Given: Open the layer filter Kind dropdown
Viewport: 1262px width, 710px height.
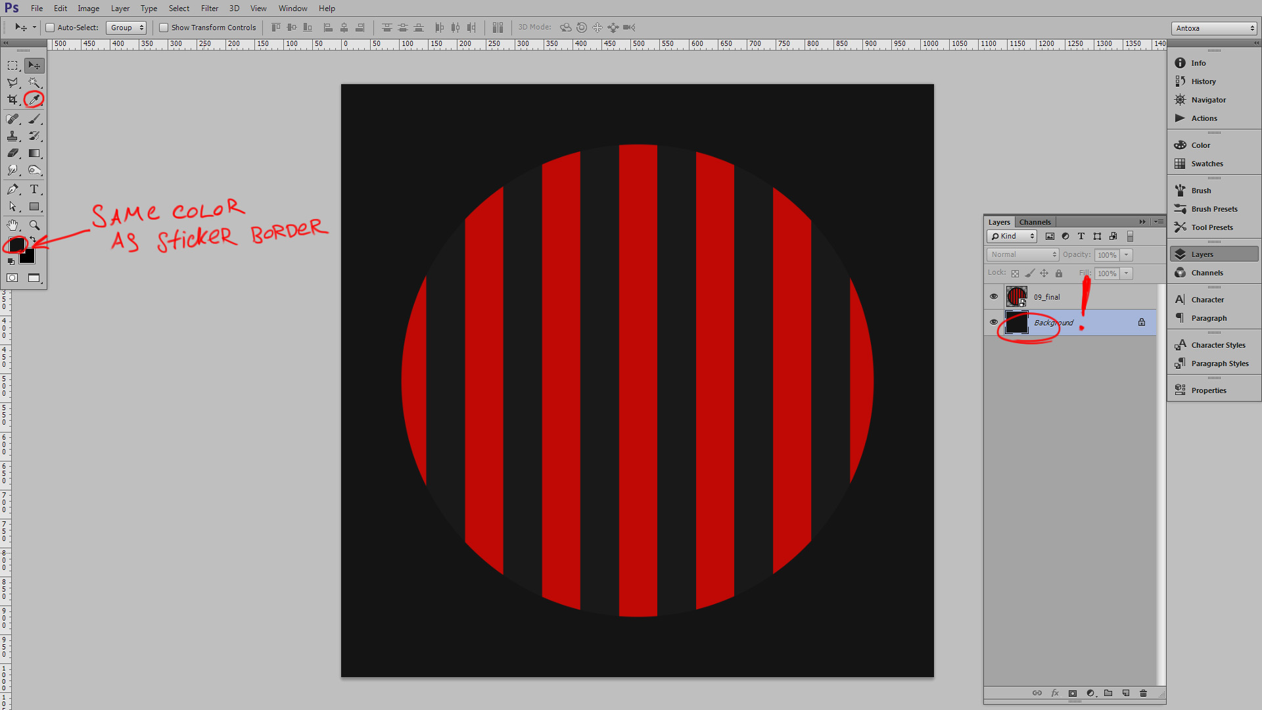Looking at the screenshot, I should 1012,237.
